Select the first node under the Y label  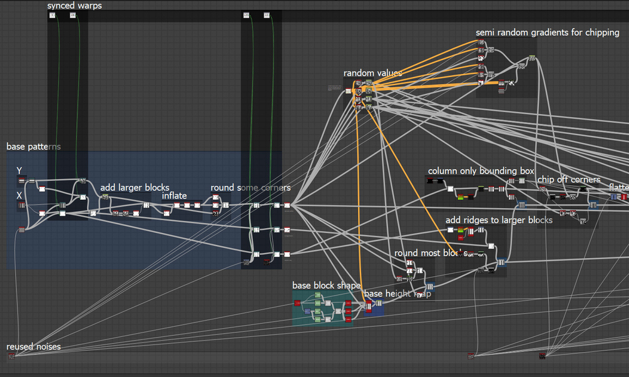tap(22, 181)
